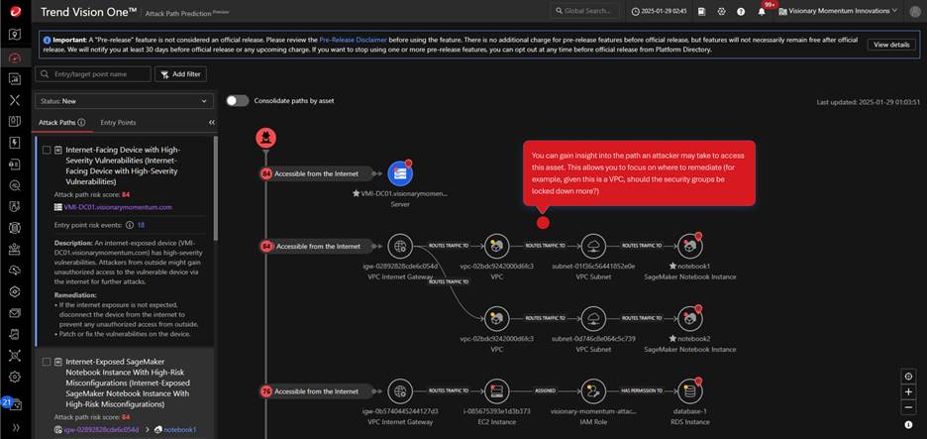Open the sidebar item with 21 badge
Screen dimensions: 927x439
tap(14, 404)
